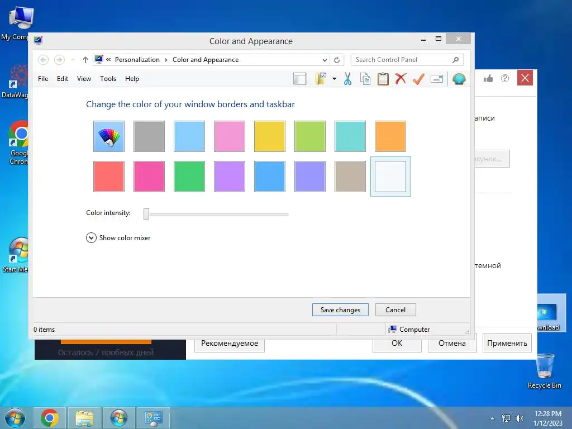This screenshot has height=429, width=572.
Task: Open the File menu
Action: (43, 79)
